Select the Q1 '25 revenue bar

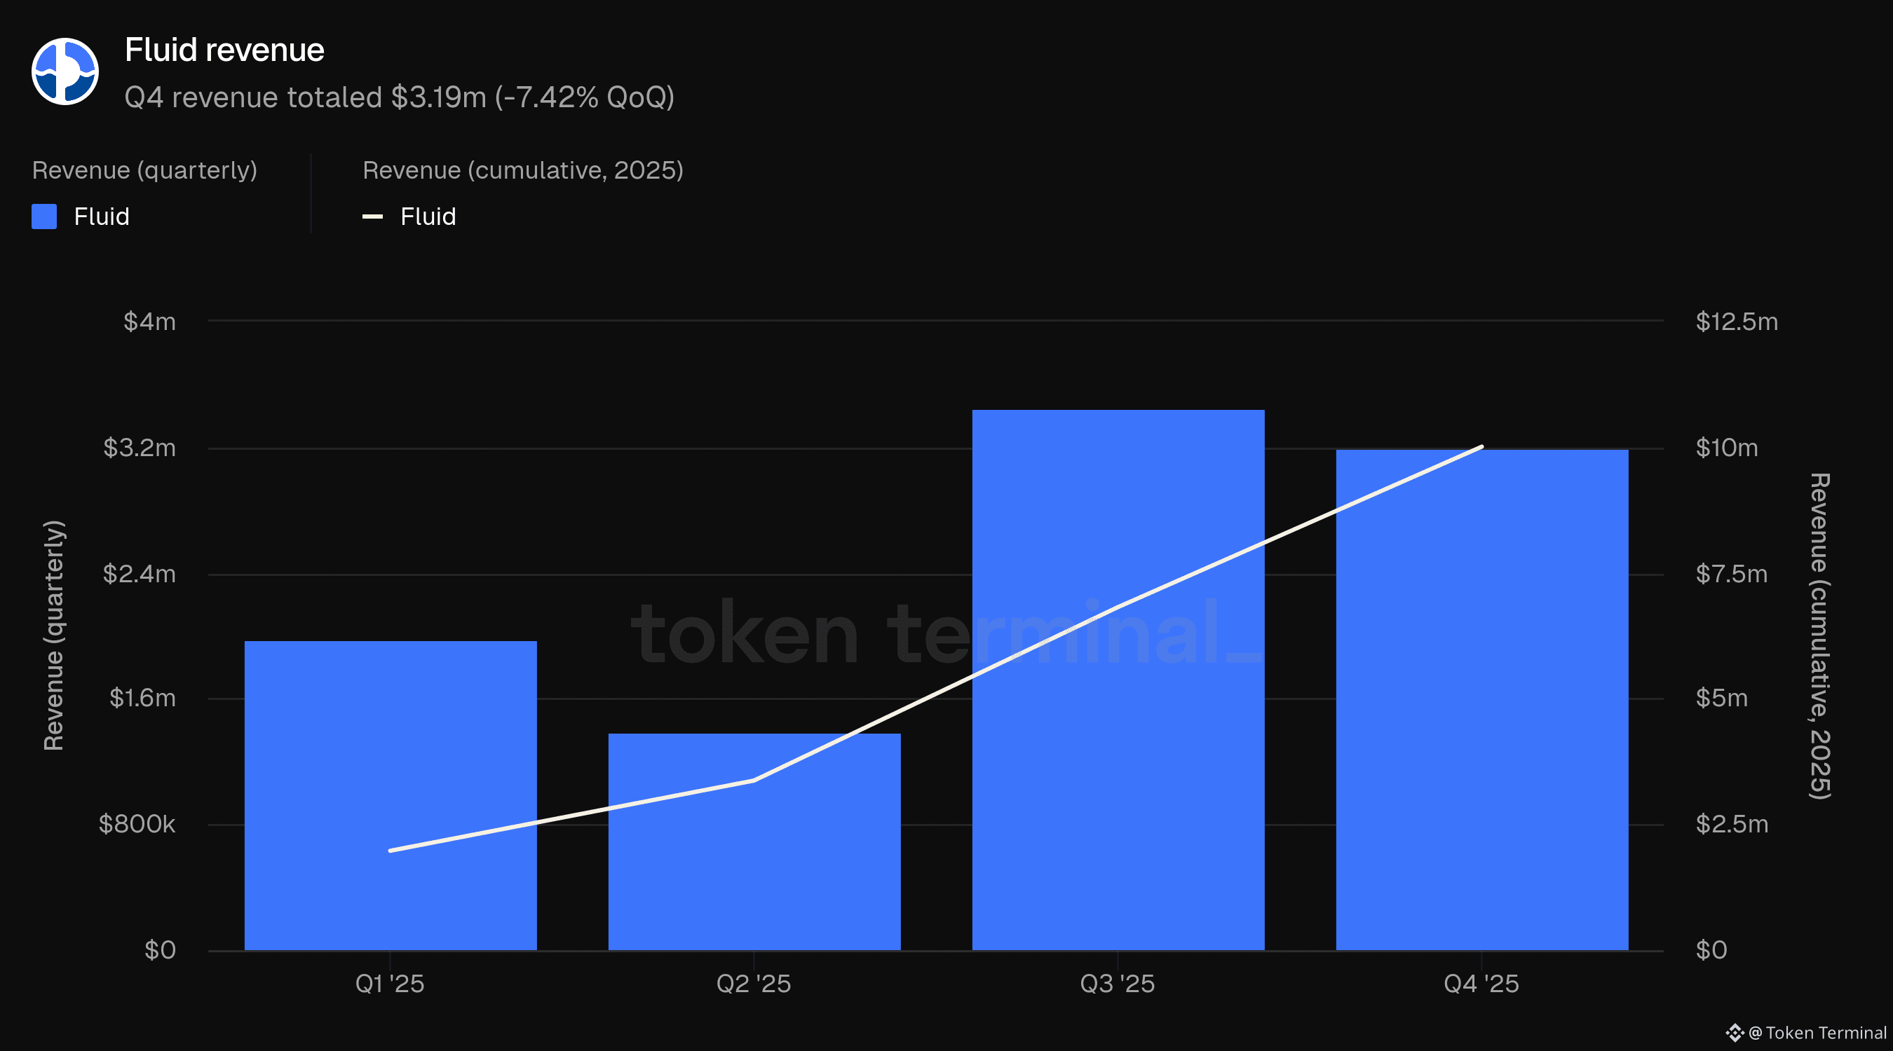click(x=391, y=795)
